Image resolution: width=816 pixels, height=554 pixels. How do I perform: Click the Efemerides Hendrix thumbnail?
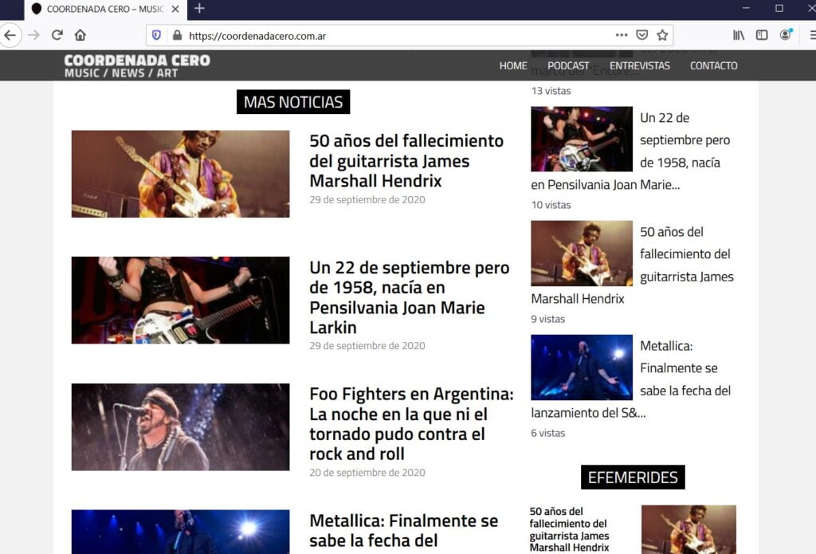688,529
